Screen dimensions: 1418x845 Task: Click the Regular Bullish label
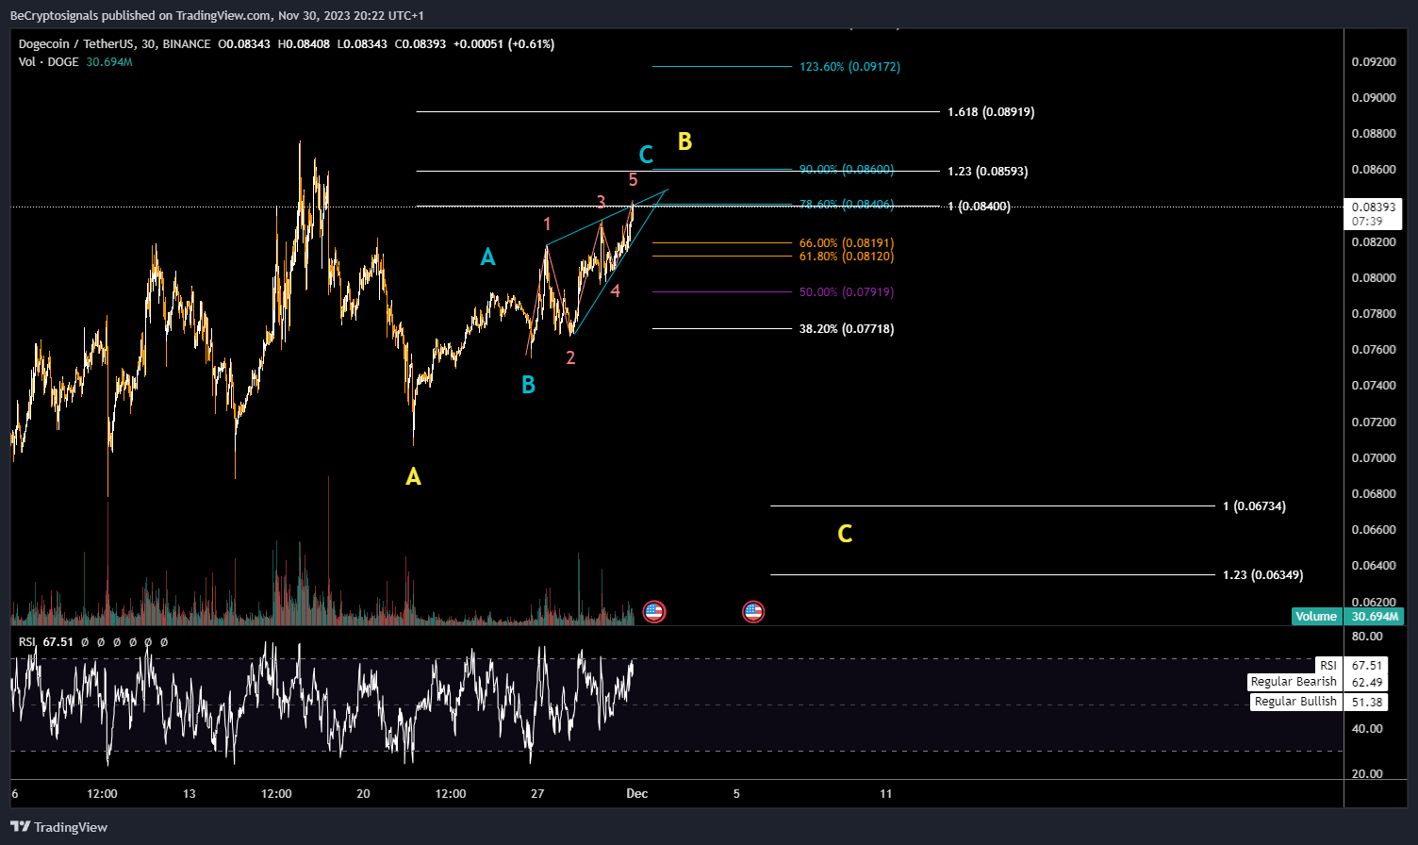1295,702
